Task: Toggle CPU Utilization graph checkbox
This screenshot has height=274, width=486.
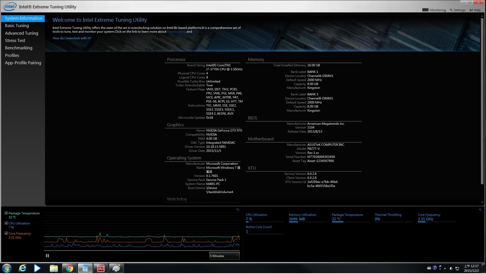Action: pyautogui.click(x=6, y=223)
